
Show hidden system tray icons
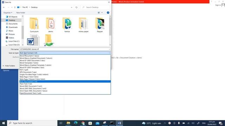tap(165, 123)
